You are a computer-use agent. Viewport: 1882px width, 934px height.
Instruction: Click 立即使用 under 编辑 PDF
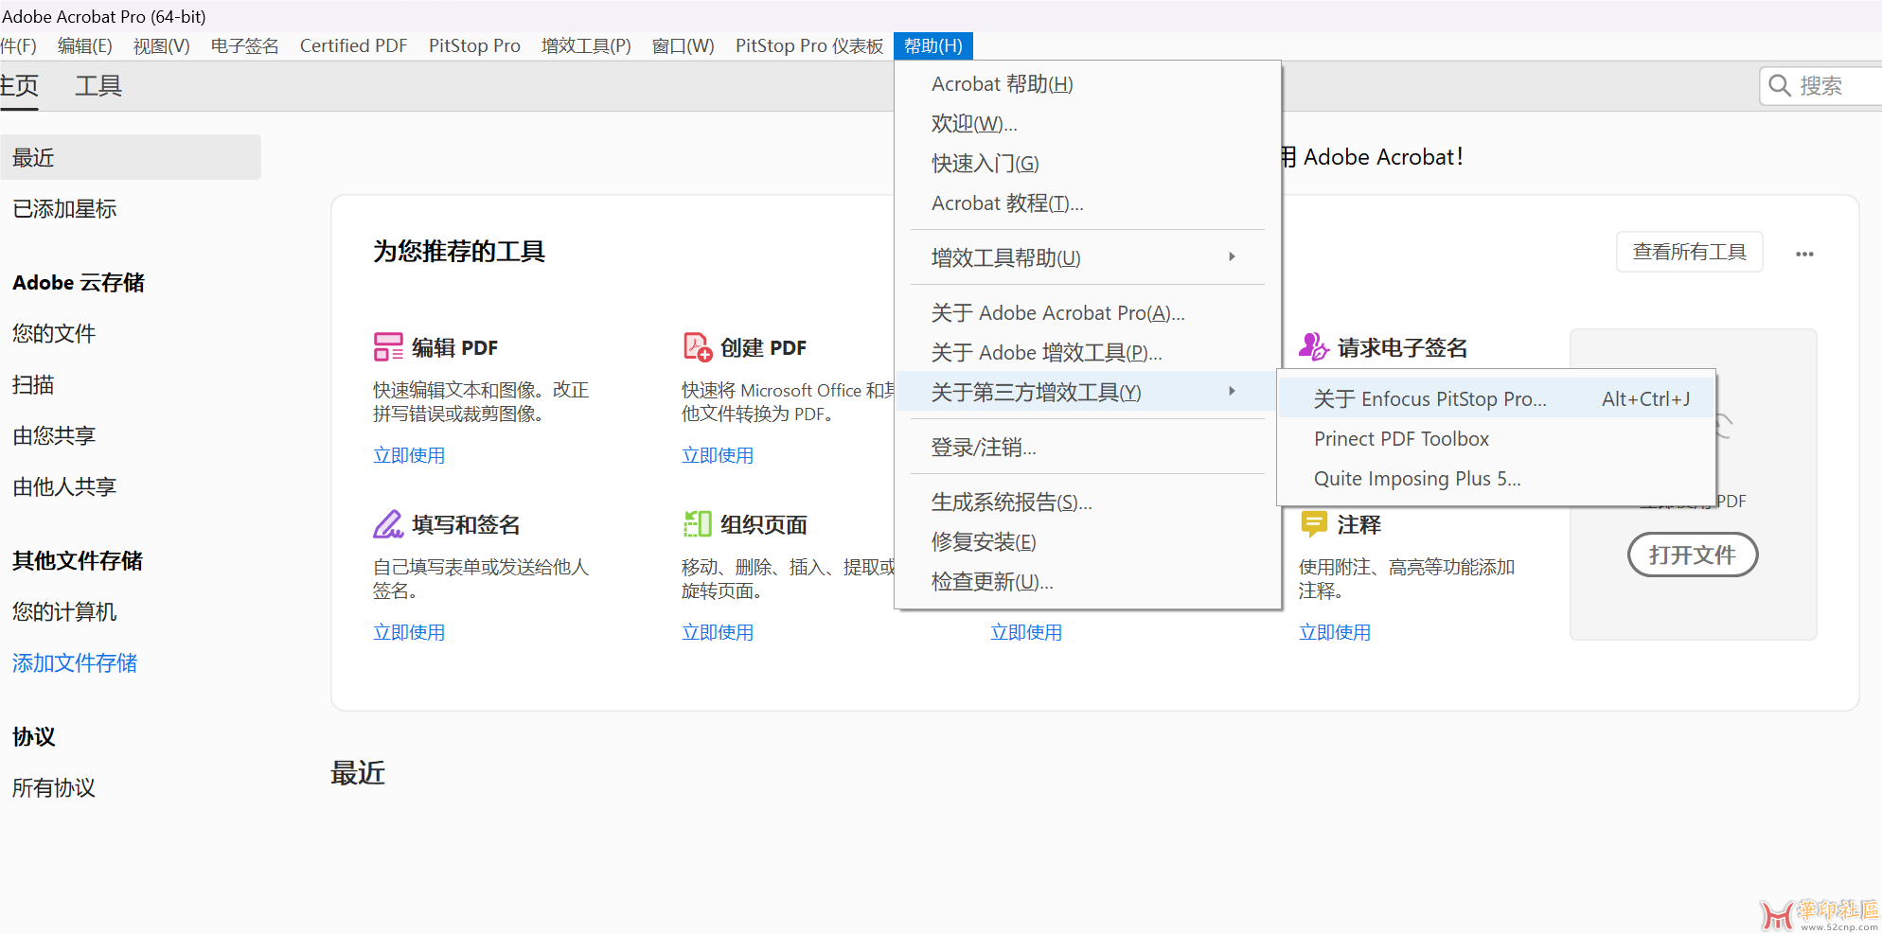(409, 455)
